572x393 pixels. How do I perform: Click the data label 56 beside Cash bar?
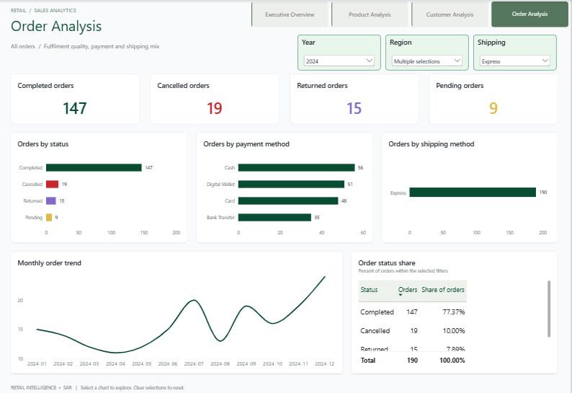[360, 167]
